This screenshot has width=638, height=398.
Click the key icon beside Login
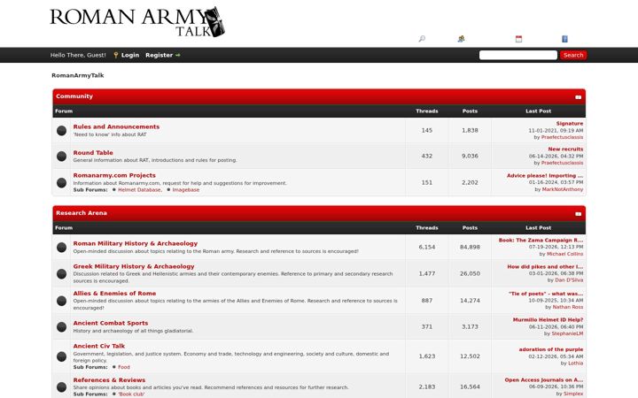click(115, 55)
